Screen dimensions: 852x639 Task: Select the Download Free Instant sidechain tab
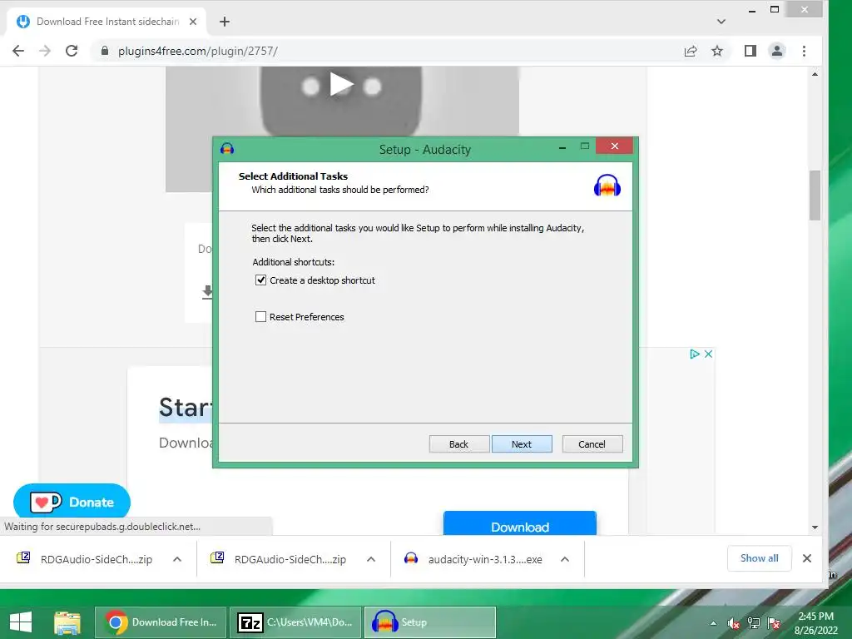107,22
